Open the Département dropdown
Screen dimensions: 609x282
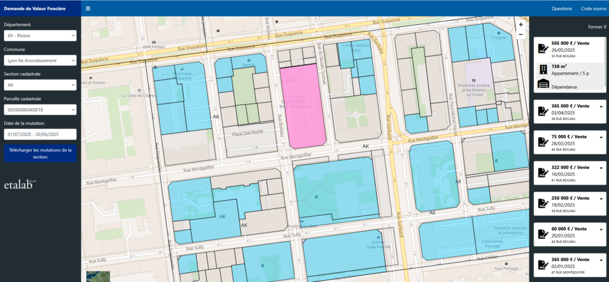click(x=40, y=36)
